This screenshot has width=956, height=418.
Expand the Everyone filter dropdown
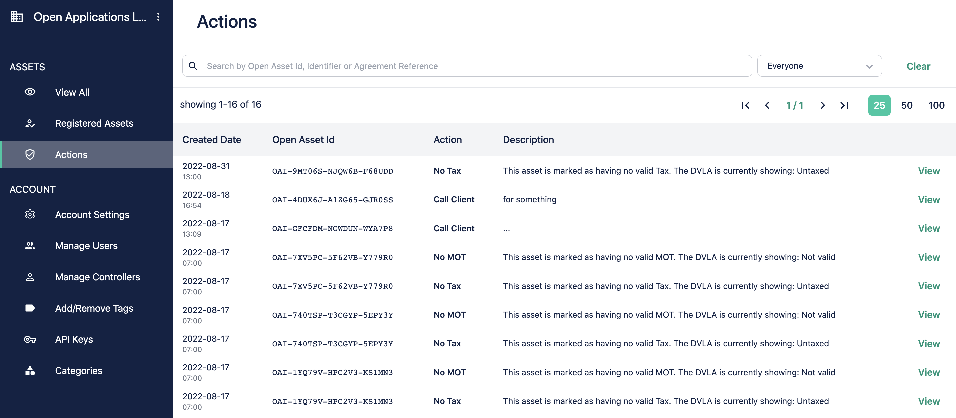pos(819,66)
